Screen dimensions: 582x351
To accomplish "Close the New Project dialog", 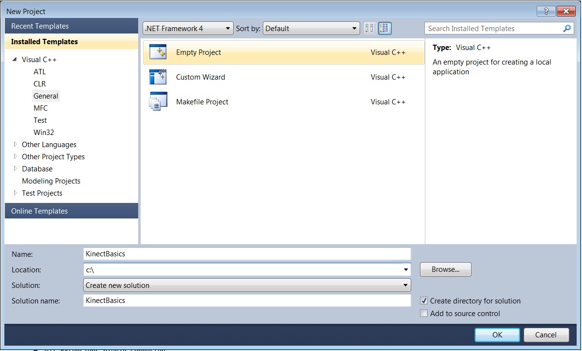I will pyautogui.click(x=566, y=11).
